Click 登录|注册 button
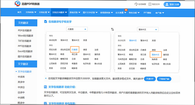Image resolution: width=195 pixels, height=105 pixels. 172,4
